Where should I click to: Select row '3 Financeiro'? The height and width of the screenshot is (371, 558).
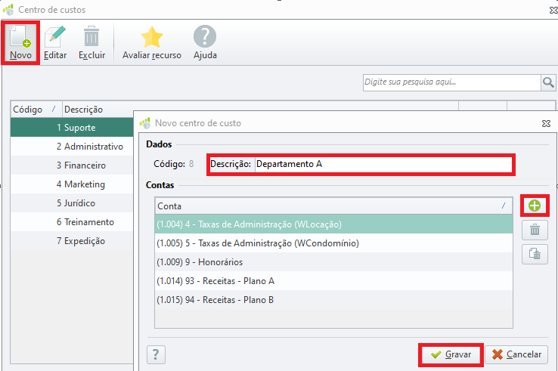coord(72,165)
